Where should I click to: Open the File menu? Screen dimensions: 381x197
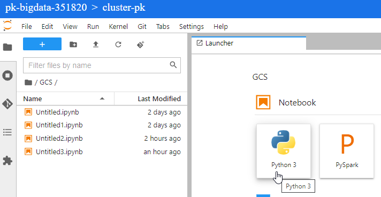pyautogui.click(x=26, y=26)
